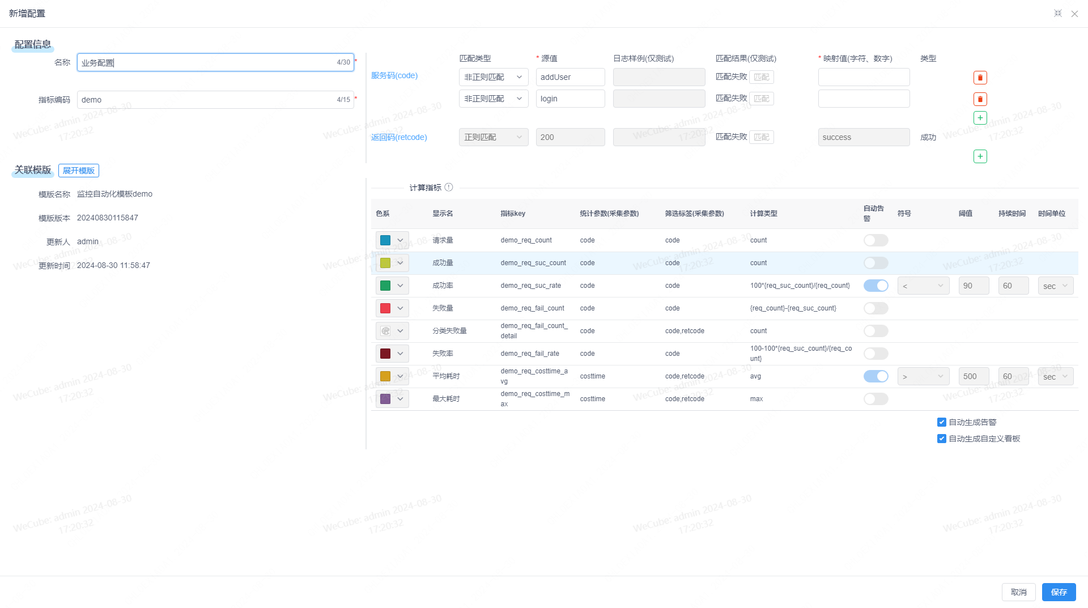Add a new service code row
This screenshot has width=1088, height=608.
(980, 118)
